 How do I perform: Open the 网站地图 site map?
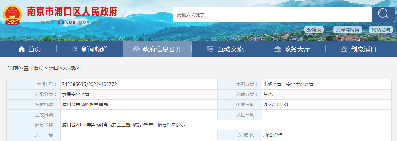pyautogui.click(x=381, y=30)
